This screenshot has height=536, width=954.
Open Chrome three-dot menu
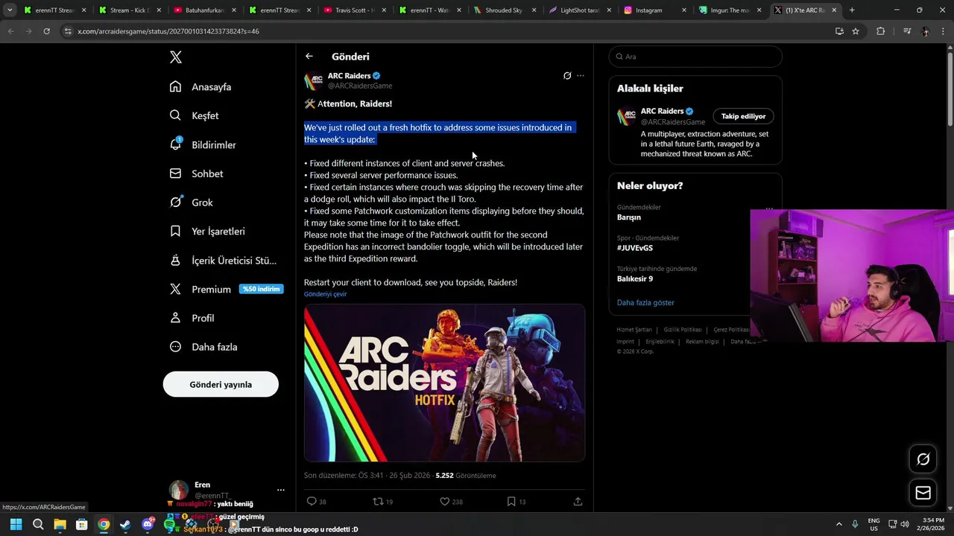[944, 31]
